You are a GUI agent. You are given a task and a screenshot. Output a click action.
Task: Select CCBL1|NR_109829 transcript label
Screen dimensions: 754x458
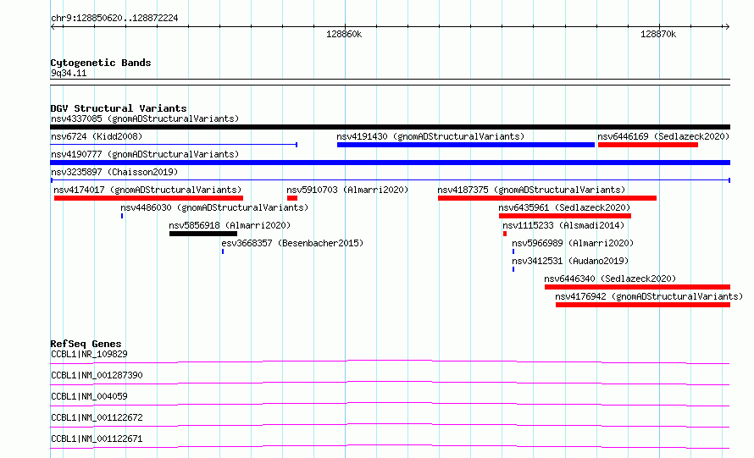point(90,354)
